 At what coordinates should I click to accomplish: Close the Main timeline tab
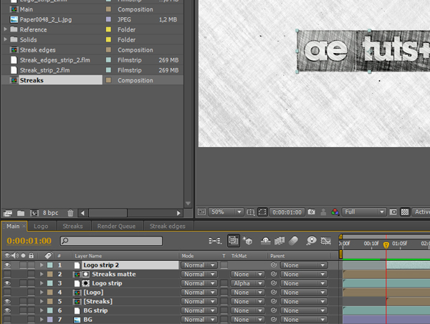coord(24,226)
